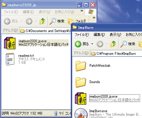
Task: Click Up folder icon in ImgBurn window
Action: [113, 44]
